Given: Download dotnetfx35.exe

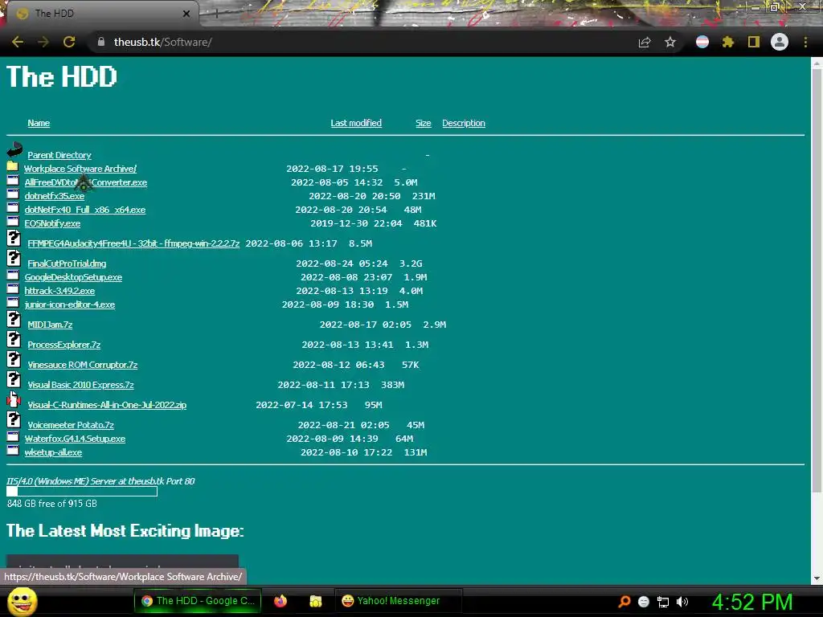Looking at the screenshot, I should click(55, 196).
